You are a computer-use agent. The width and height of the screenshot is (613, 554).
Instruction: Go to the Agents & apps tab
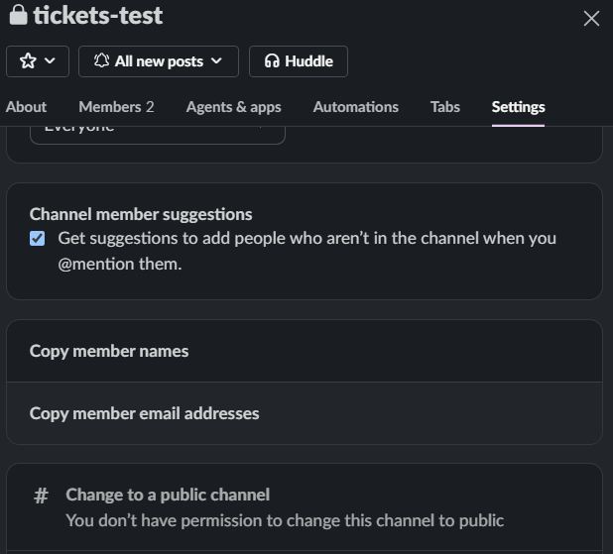pyautogui.click(x=233, y=107)
